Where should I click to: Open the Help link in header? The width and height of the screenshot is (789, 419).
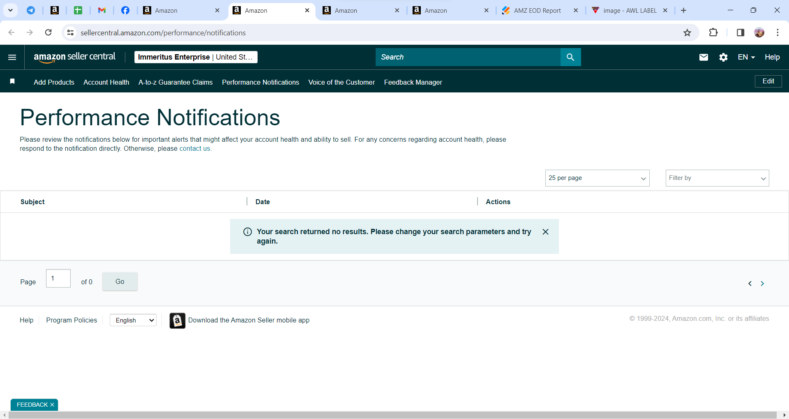(772, 57)
